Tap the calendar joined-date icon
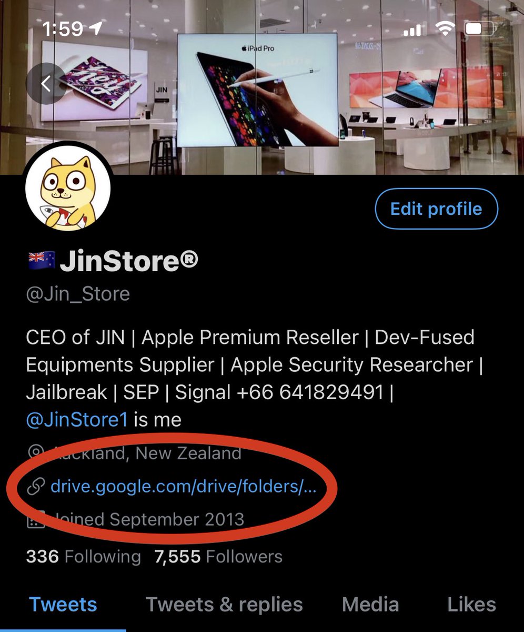 pos(36,520)
